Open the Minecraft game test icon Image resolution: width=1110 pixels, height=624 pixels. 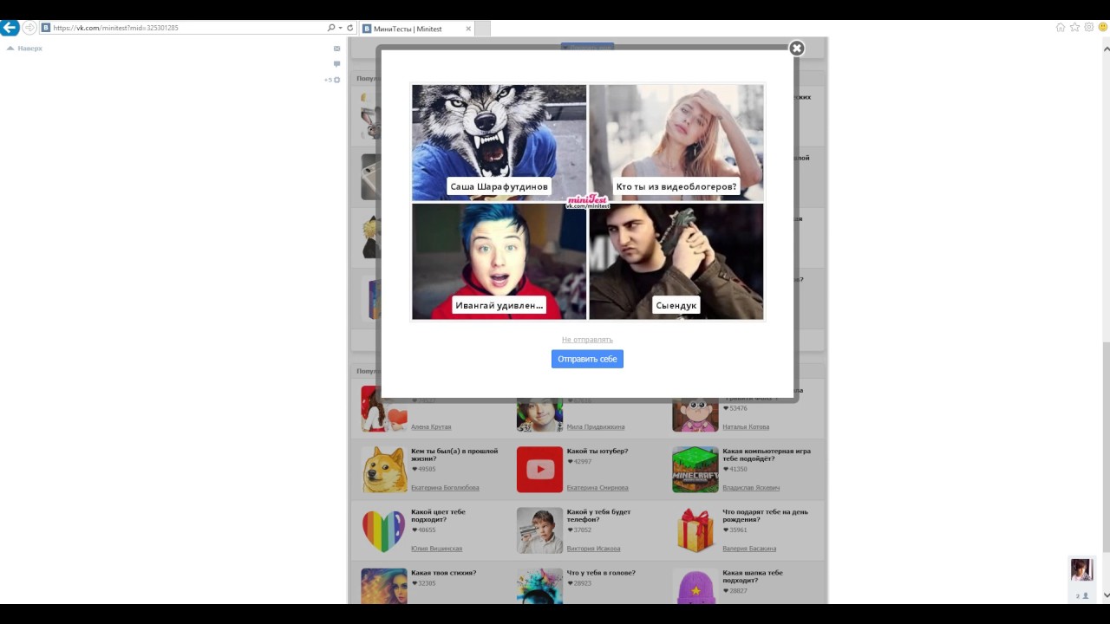695,470
